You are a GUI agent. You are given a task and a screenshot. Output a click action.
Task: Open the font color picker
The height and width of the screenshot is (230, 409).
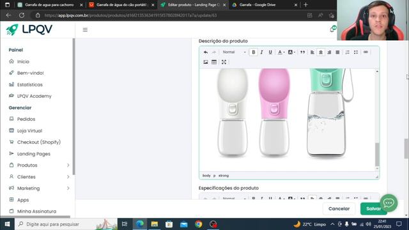click(281, 52)
